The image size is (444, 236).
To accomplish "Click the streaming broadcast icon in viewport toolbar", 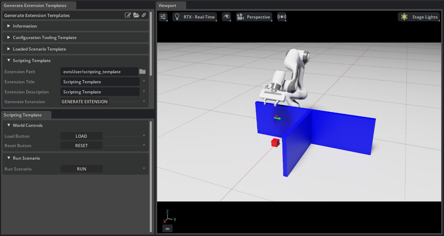I will coord(281,17).
